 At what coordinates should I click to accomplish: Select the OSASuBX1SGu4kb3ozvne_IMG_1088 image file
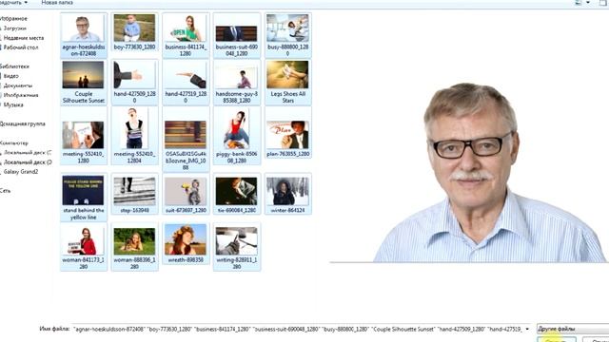click(x=186, y=140)
